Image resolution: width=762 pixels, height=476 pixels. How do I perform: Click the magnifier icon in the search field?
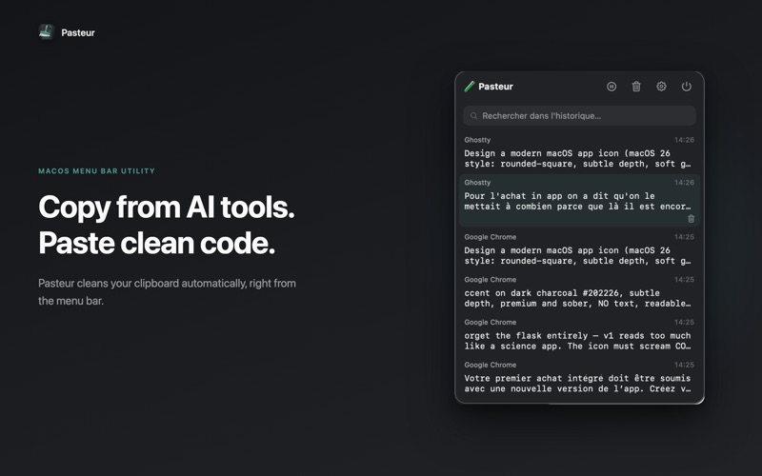click(473, 115)
